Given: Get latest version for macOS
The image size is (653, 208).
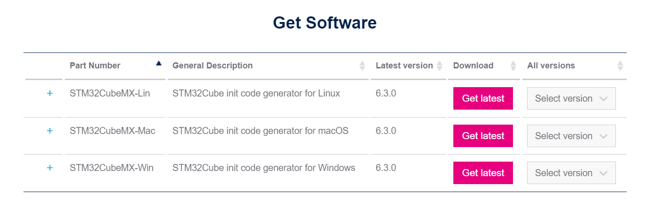Looking at the screenshot, I should pyautogui.click(x=483, y=136).
